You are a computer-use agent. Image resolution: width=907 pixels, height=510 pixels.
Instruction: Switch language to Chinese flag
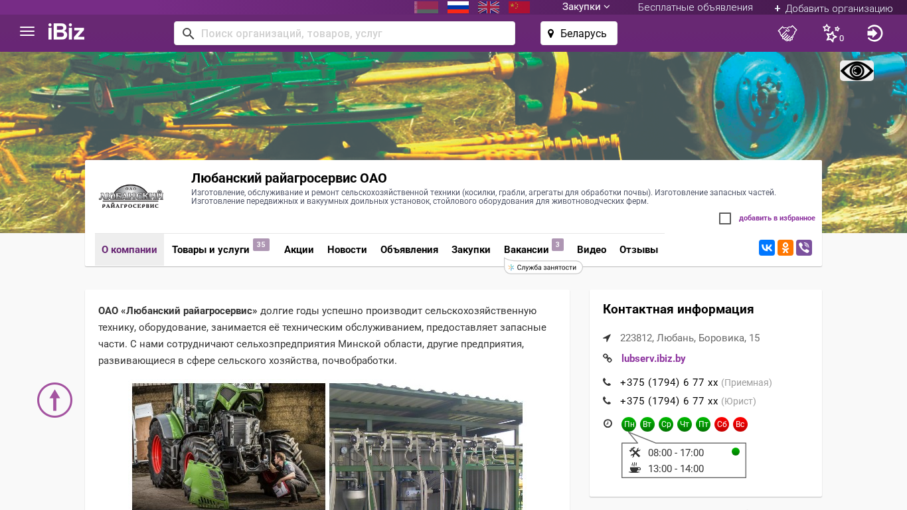[519, 7]
